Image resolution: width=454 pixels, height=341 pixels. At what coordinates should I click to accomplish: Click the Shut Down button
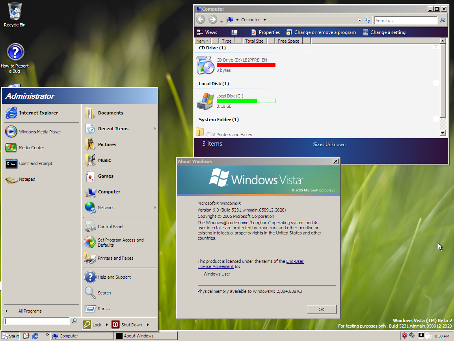[x=127, y=324]
